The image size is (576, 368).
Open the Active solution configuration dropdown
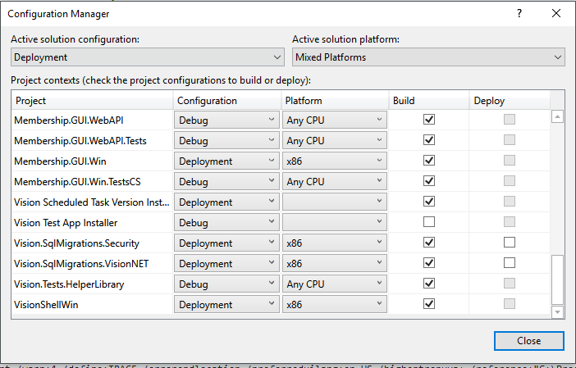click(x=149, y=57)
